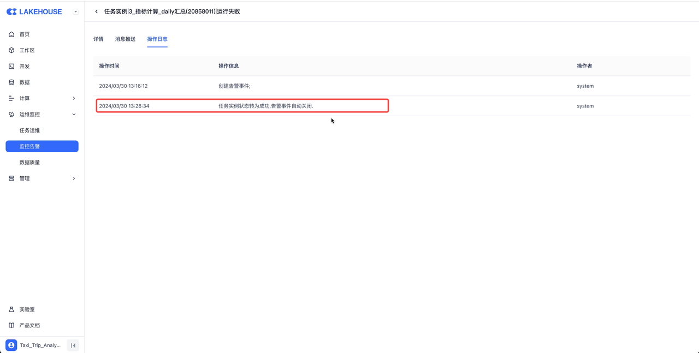Click the development terminal icon
Image resolution: width=699 pixels, height=353 pixels.
[11, 66]
